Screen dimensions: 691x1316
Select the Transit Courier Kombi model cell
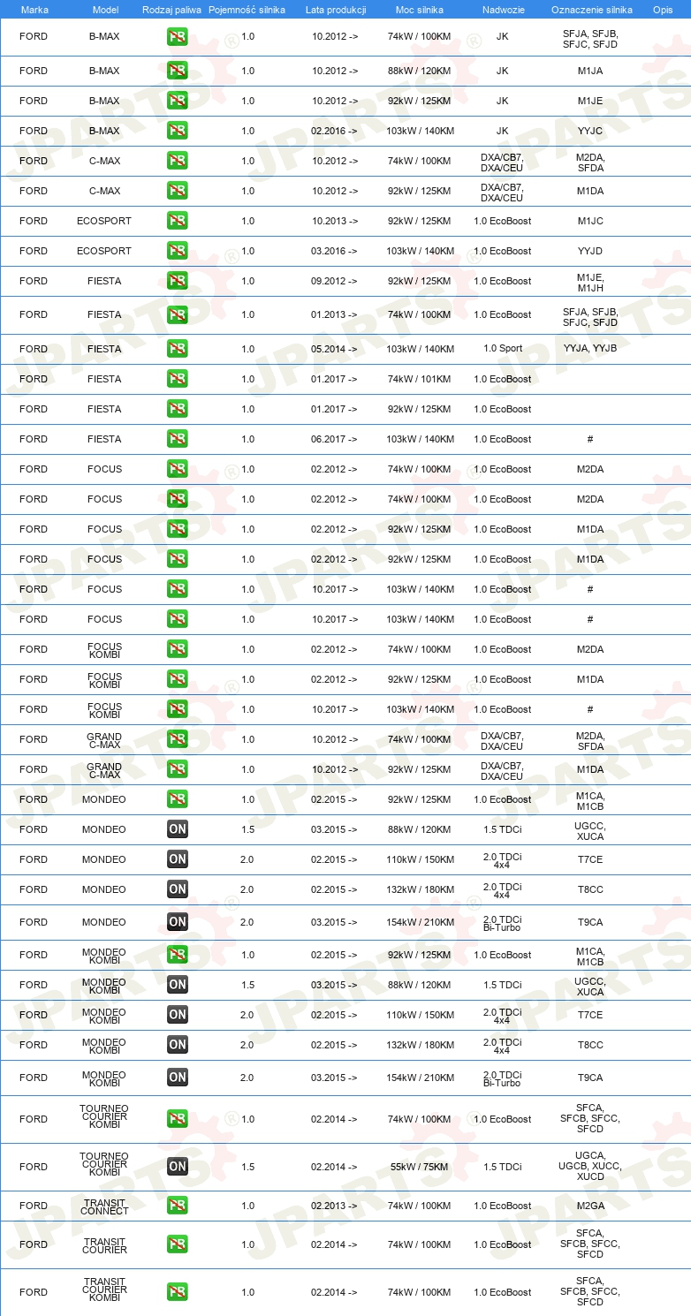coord(104,1290)
